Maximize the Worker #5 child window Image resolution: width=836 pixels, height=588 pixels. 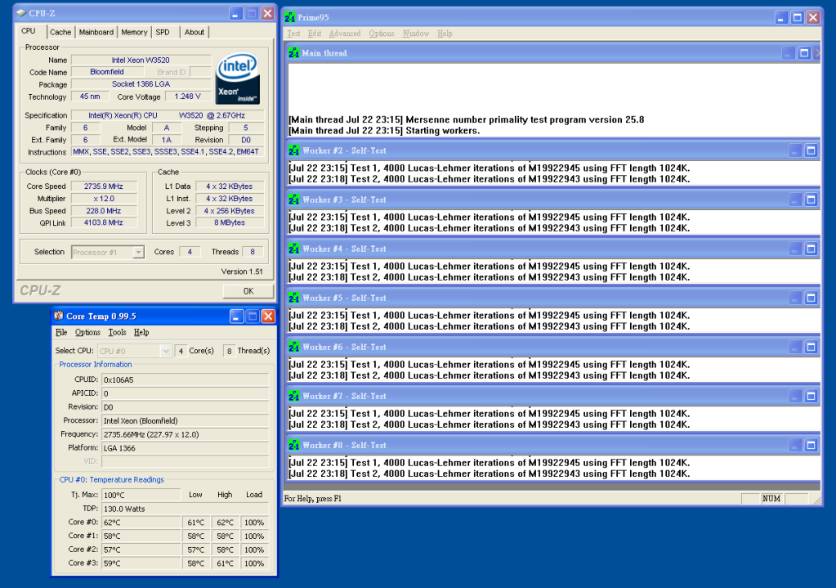point(811,298)
